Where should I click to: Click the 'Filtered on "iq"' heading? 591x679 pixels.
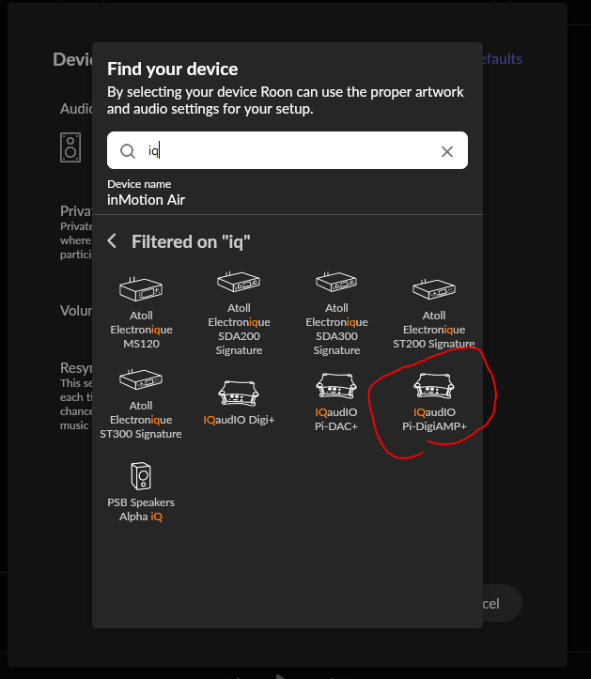191,242
